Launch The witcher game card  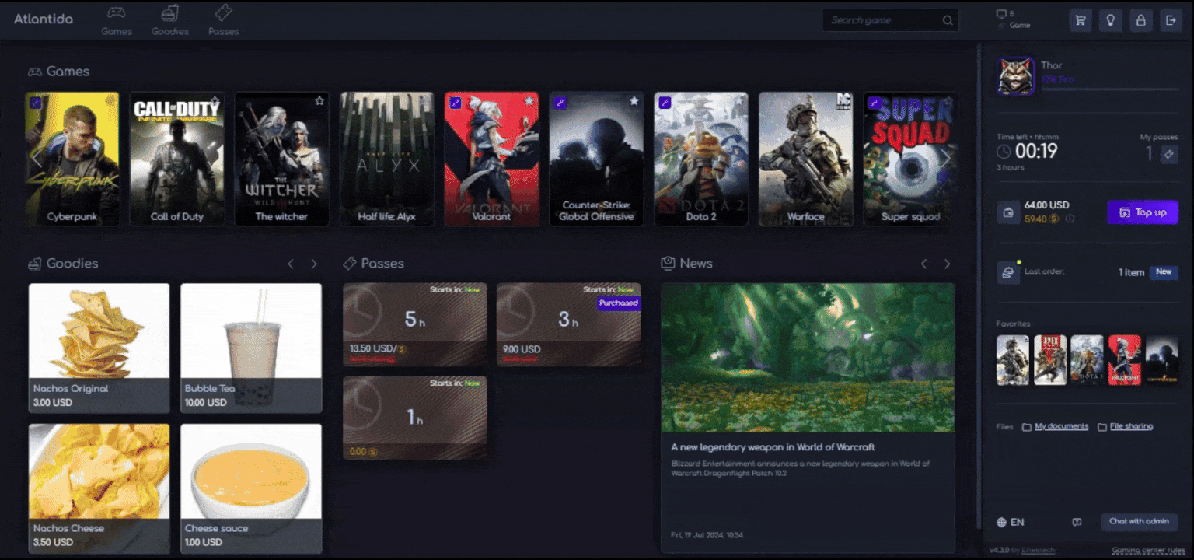282,159
